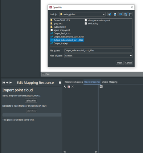Close the Open File dialog
This screenshot has height=153, width=143.
coord(132,7)
